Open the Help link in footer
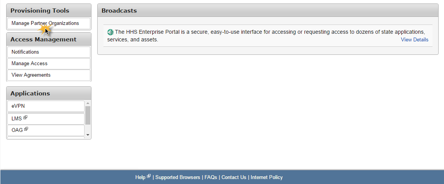Screen dimensions: 444x184 [140, 177]
